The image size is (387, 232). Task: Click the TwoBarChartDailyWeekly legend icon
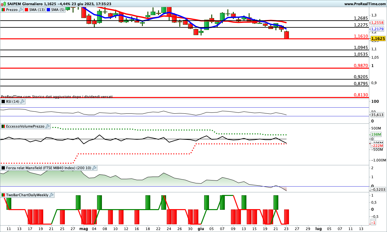pyautogui.click(x=3, y=195)
